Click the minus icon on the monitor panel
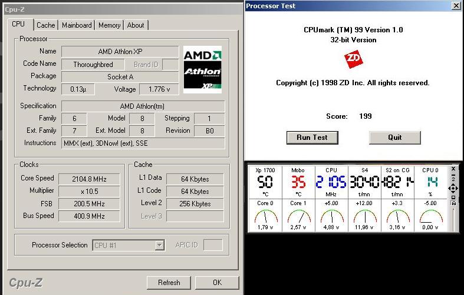The image size is (464, 295). pyautogui.click(x=453, y=175)
